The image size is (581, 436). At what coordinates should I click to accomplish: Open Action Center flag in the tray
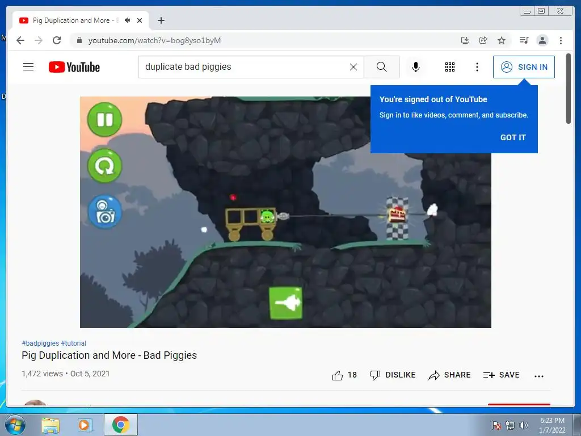496,425
